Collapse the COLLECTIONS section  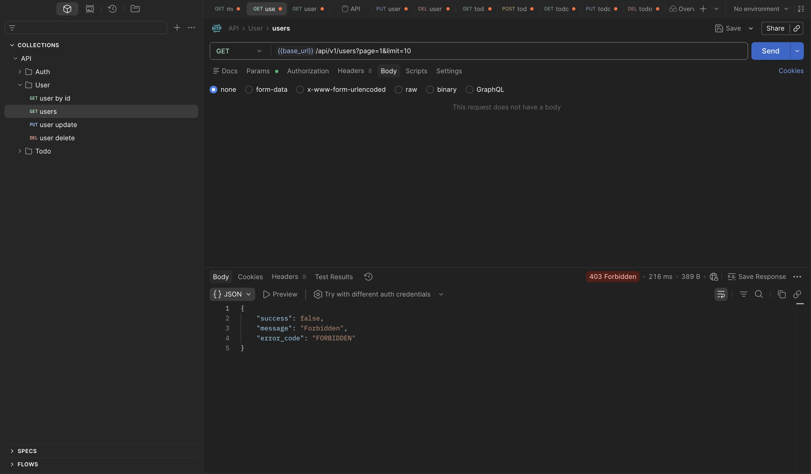click(12, 45)
